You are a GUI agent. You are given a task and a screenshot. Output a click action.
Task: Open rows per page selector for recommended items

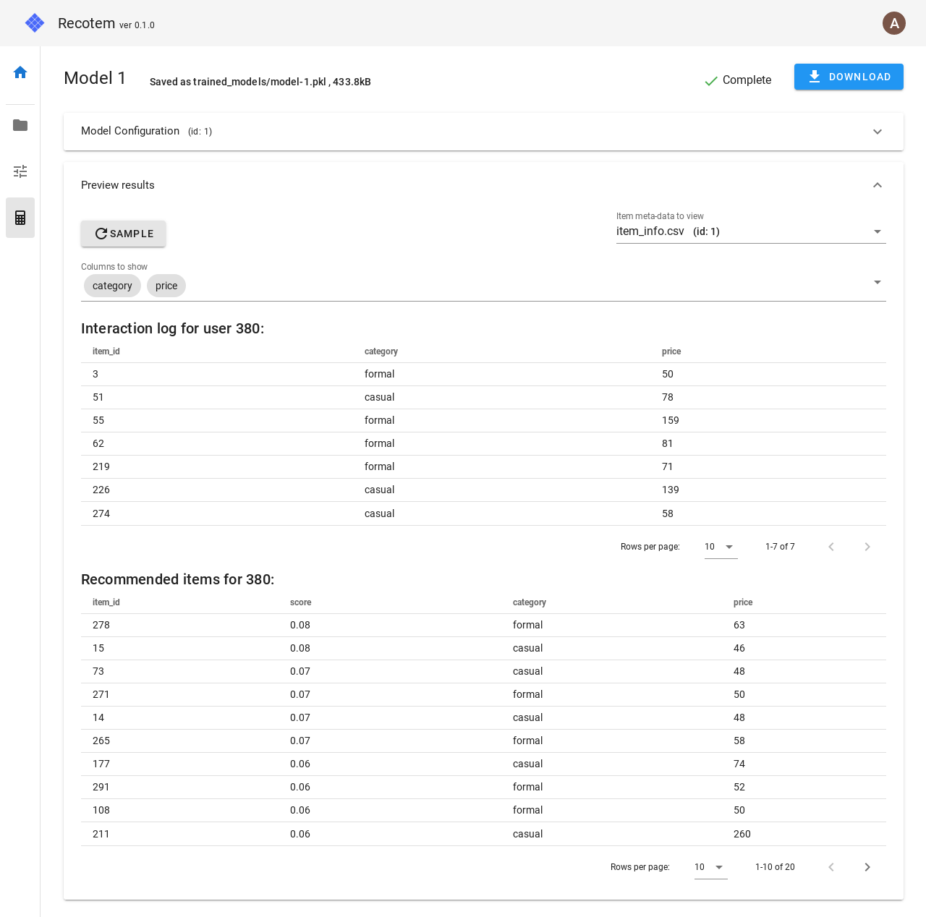[710, 867]
